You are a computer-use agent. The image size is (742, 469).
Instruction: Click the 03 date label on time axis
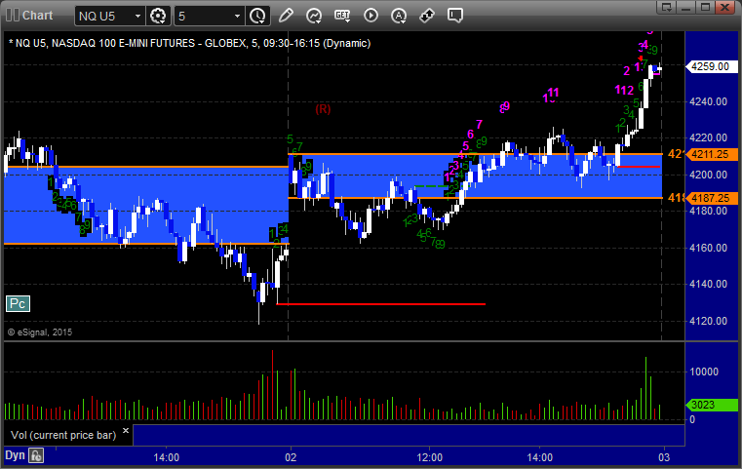click(x=664, y=457)
